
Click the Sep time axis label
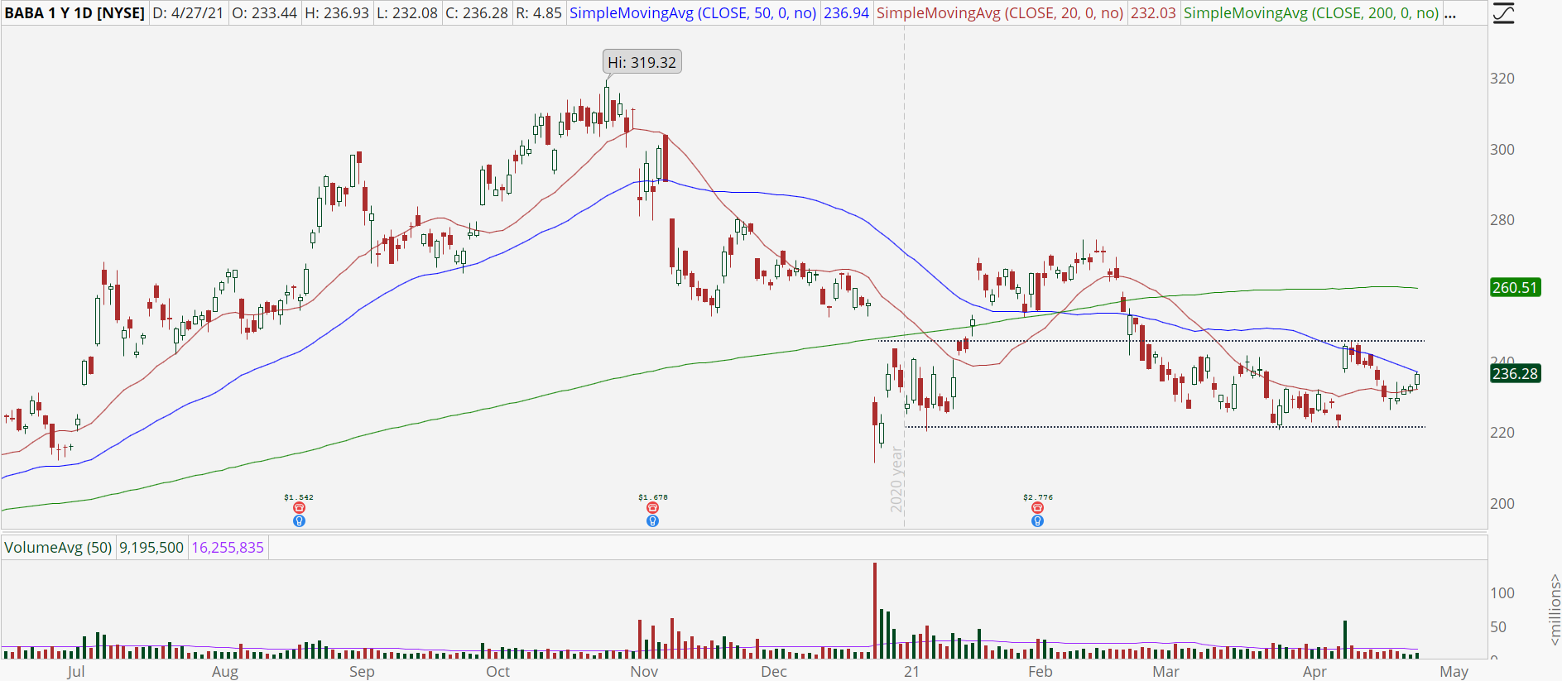tap(362, 671)
